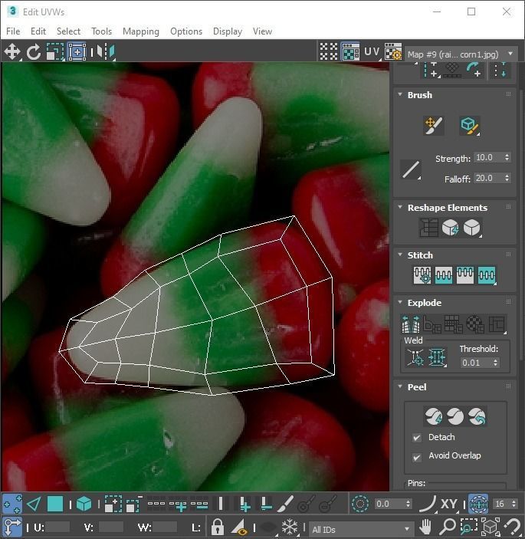This screenshot has width=525, height=539.
Task: Switch to Edge subobject mode
Action: tap(34, 504)
